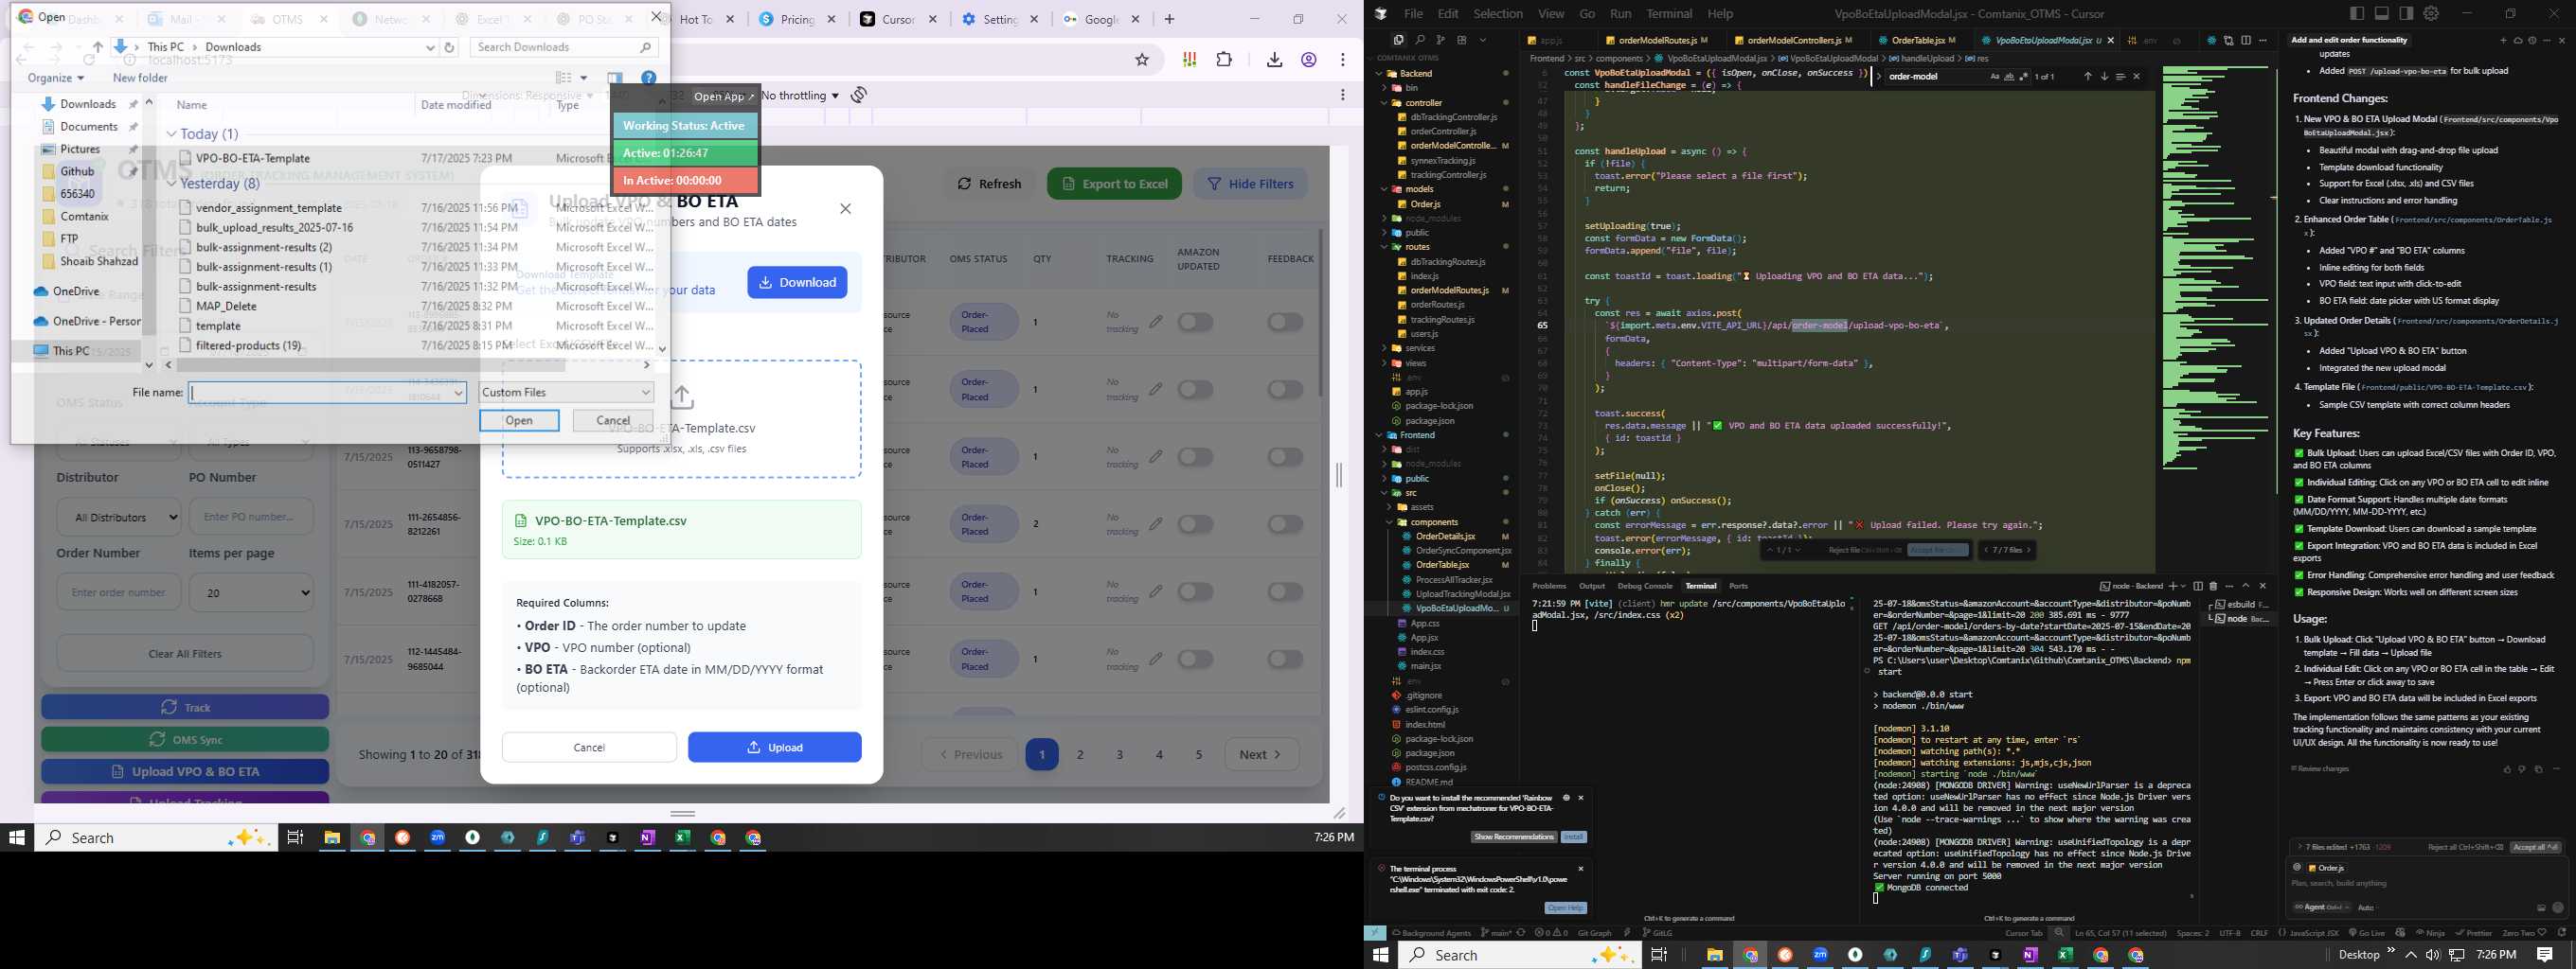
Task: Toggle regex search in find widget
Action: [2023, 76]
